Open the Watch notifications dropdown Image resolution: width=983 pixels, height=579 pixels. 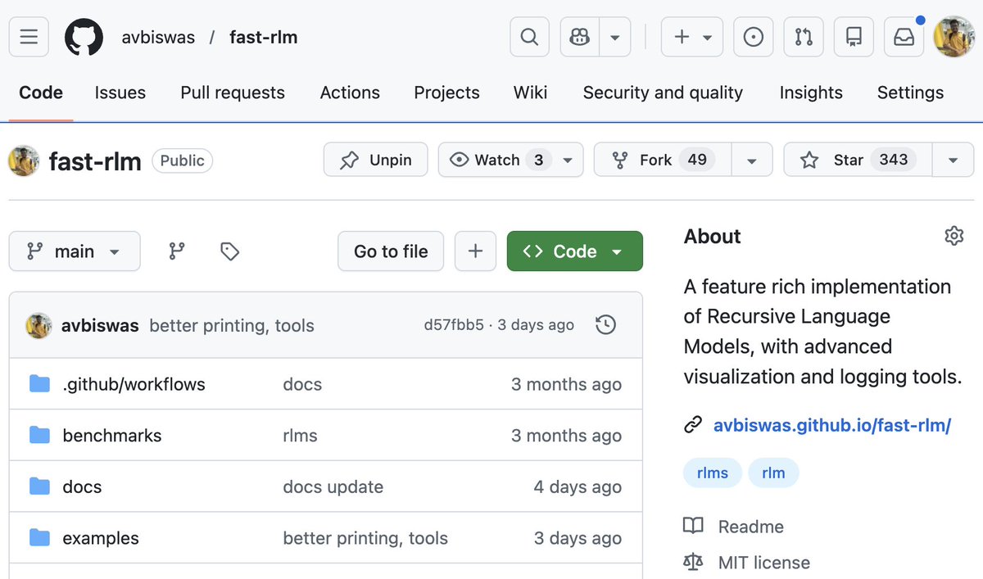click(510, 160)
